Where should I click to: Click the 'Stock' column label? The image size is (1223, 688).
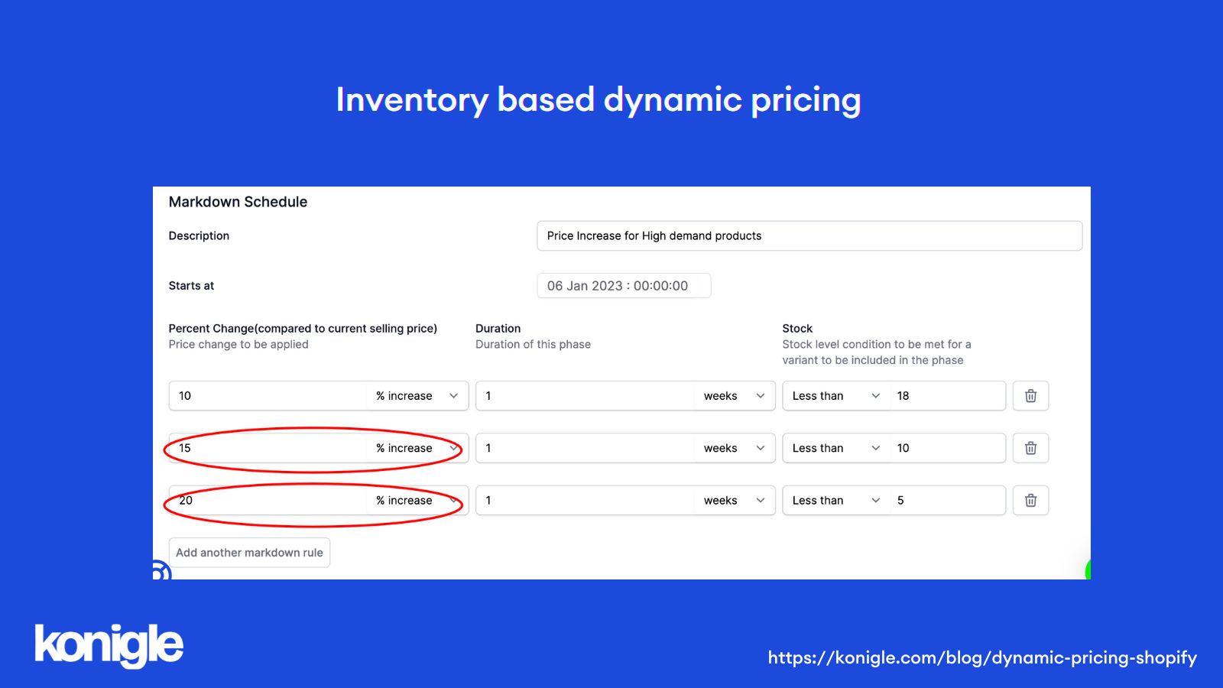[x=797, y=329]
